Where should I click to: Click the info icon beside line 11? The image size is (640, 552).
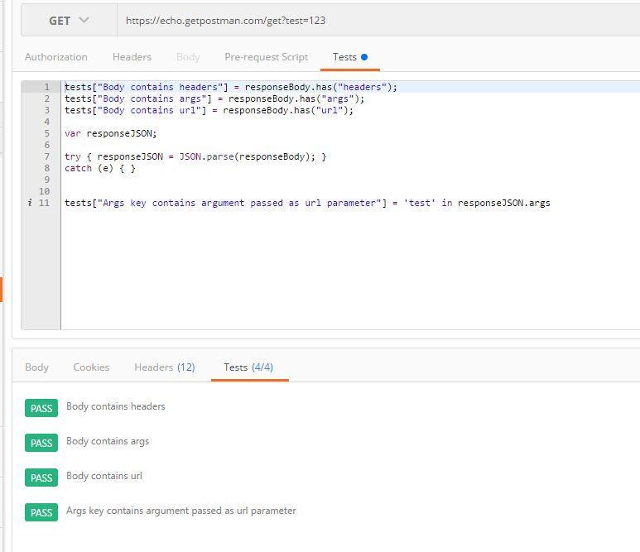(x=30, y=203)
